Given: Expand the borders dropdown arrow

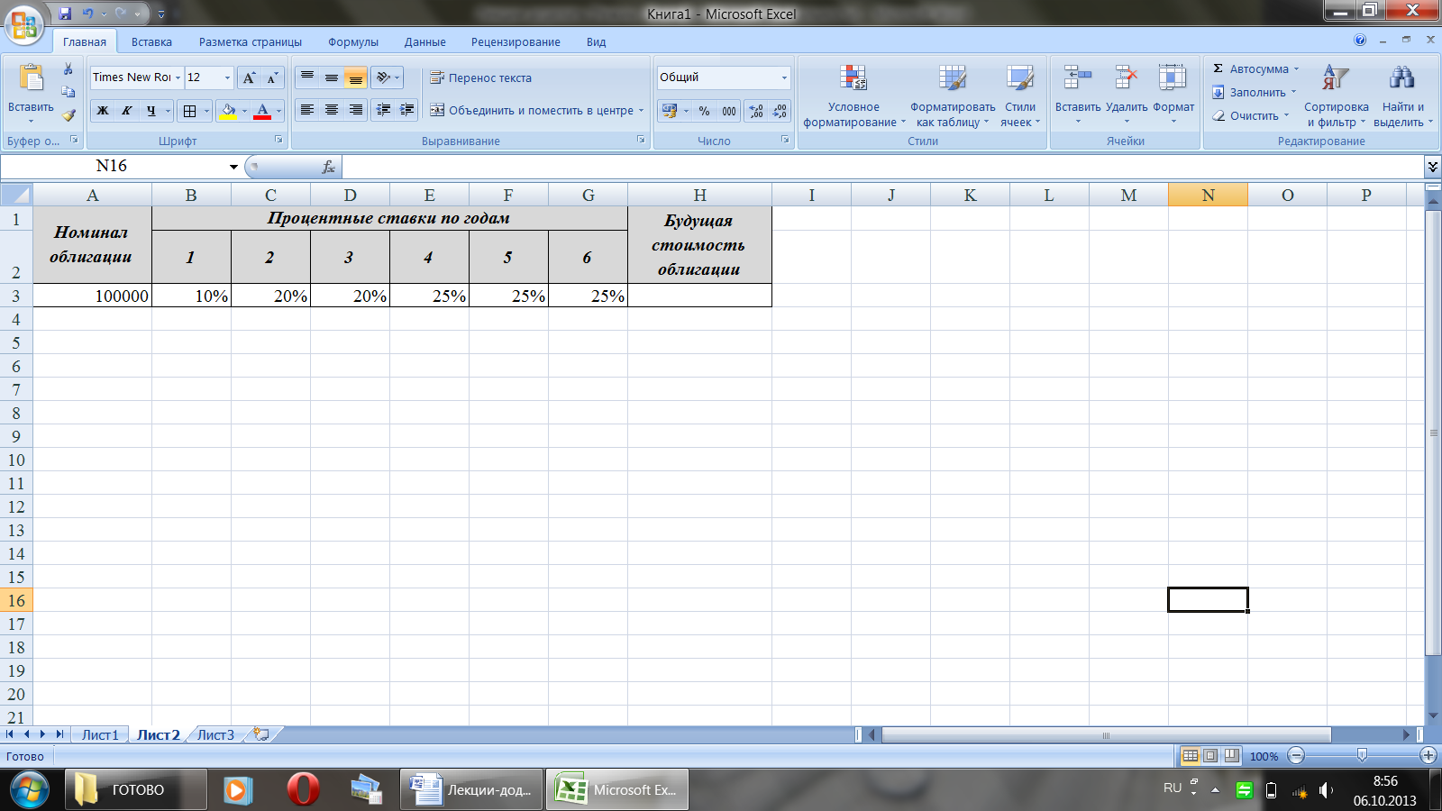Looking at the screenshot, I should tap(206, 111).
